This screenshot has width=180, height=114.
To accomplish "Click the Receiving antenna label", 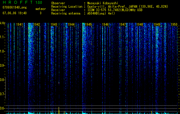I will tap(66, 13).
